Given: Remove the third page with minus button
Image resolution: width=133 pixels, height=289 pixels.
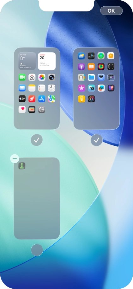Looking at the screenshot, I should pyautogui.click(x=15, y=158).
